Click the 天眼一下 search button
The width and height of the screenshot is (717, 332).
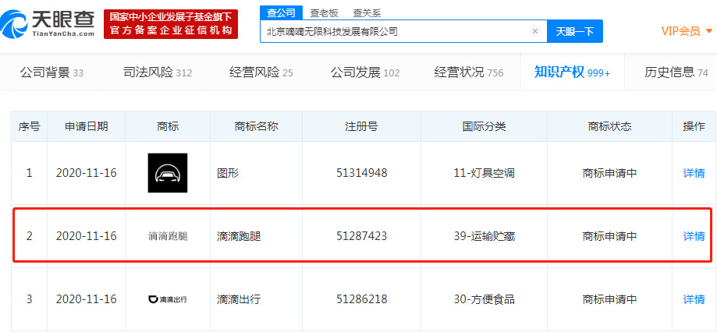[575, 31]
